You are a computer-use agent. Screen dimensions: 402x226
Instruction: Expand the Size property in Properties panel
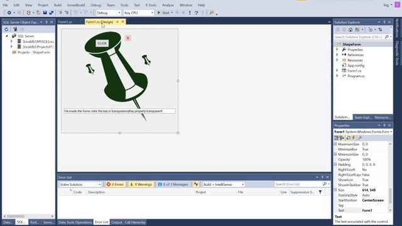tap(335, 190)
